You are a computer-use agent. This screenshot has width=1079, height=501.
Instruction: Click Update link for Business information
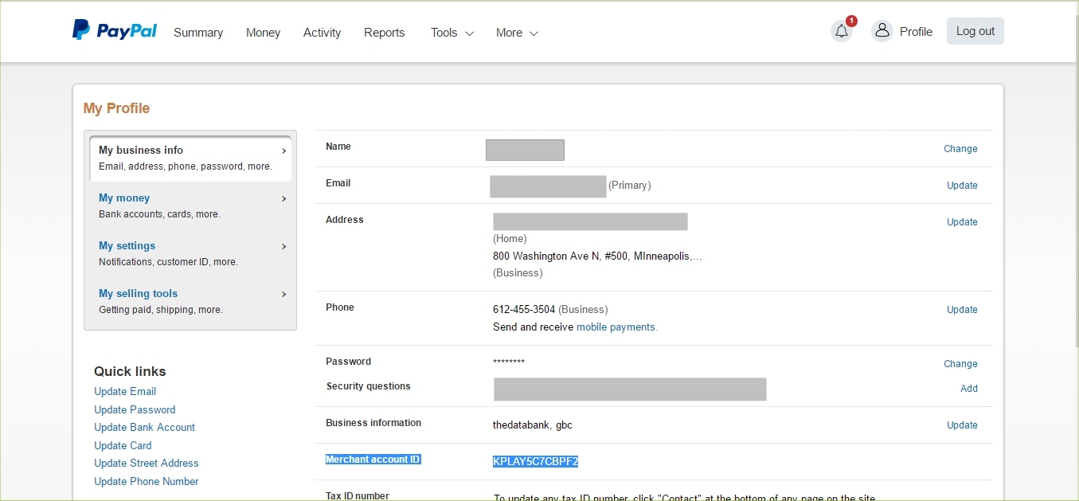(962, 425)
